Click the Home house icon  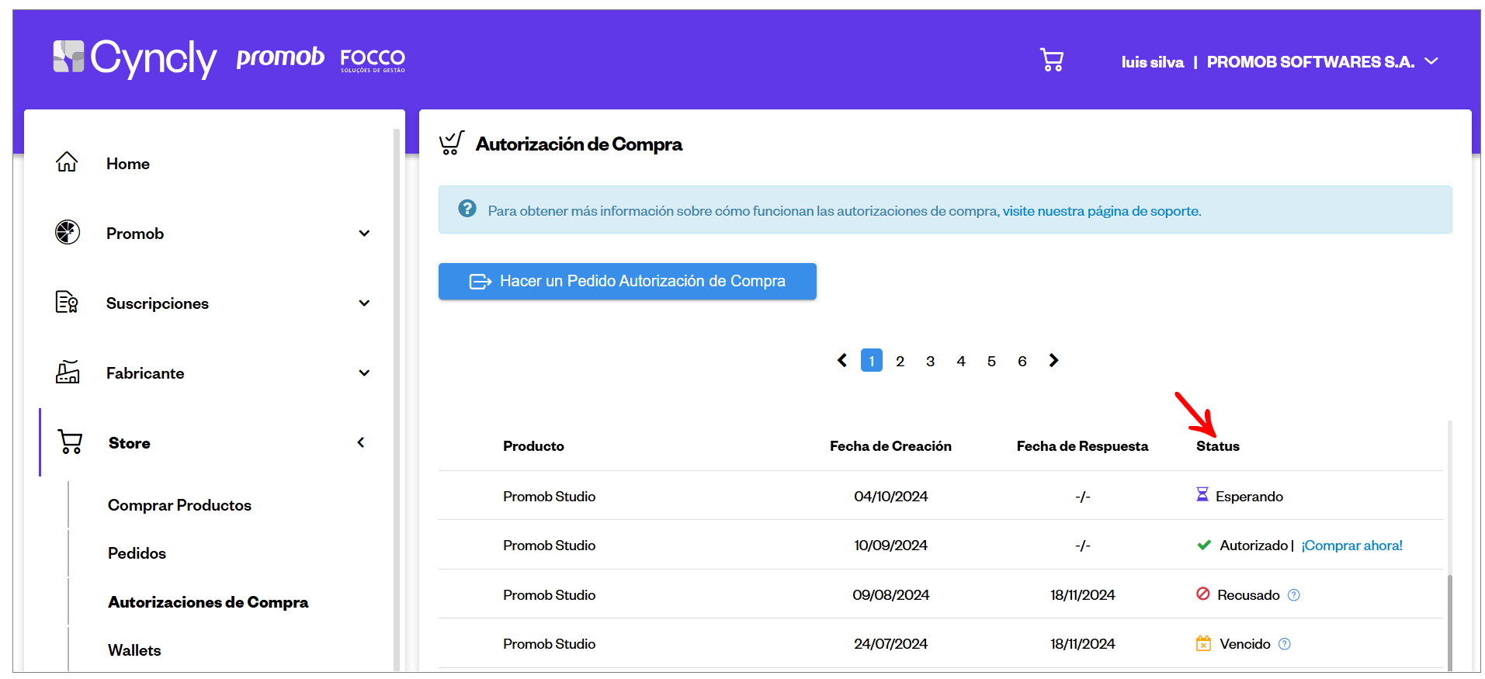pyautogui.click(x=67, y=162)
